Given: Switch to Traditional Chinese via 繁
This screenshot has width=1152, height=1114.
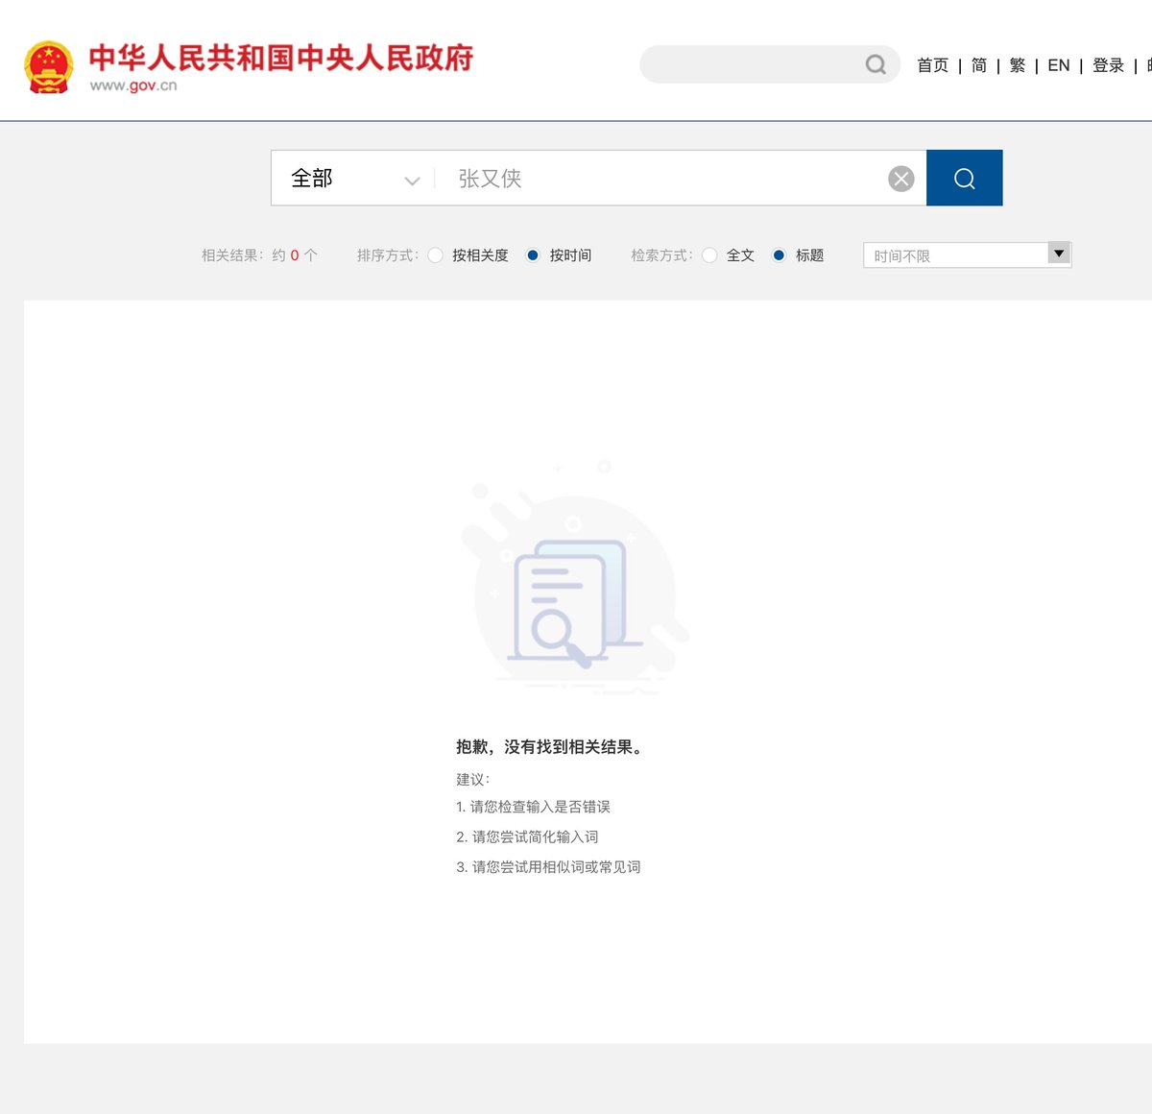Looking at the screenshot, I should click(x=1017, y=65).
